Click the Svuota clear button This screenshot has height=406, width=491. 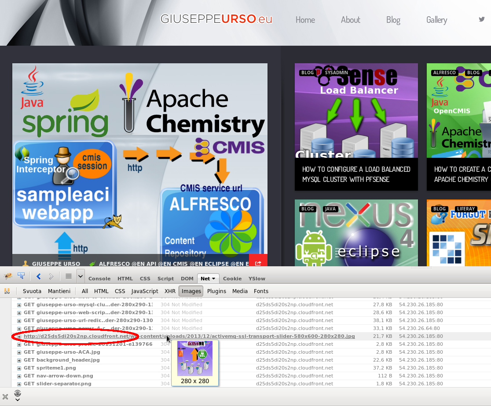32,291
